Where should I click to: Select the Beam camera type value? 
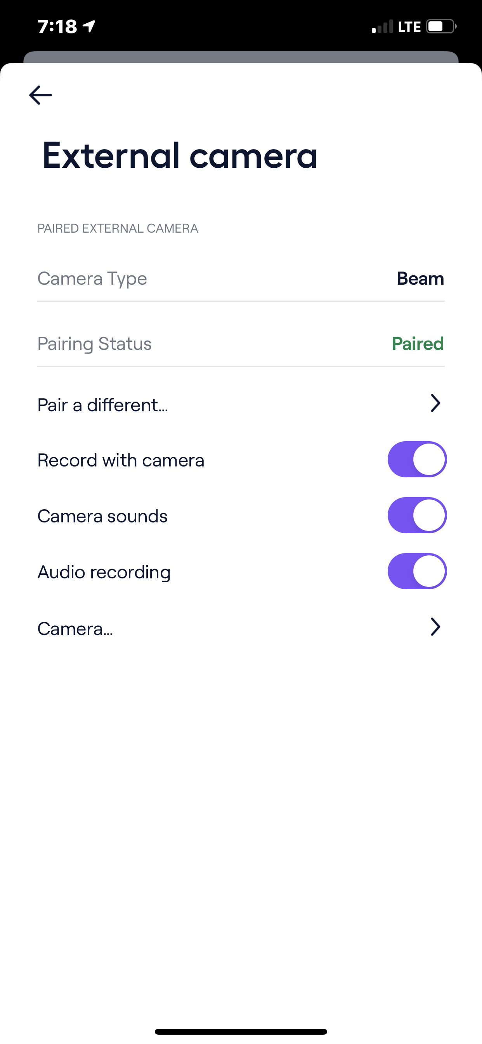point(420,278)
